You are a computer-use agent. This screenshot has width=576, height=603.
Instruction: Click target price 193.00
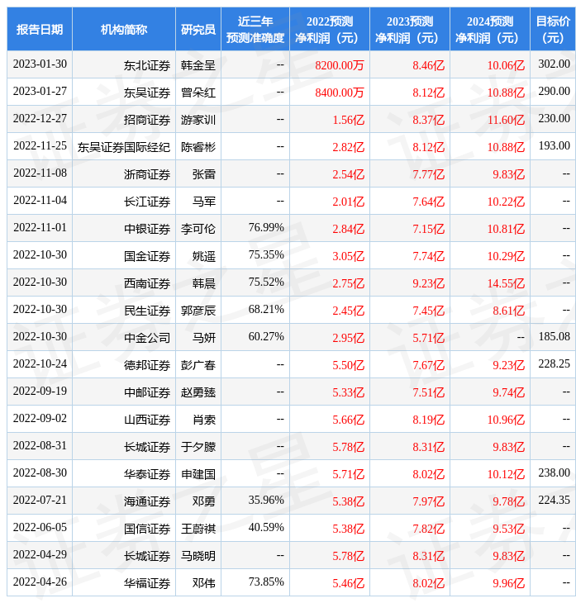(554, 145)
